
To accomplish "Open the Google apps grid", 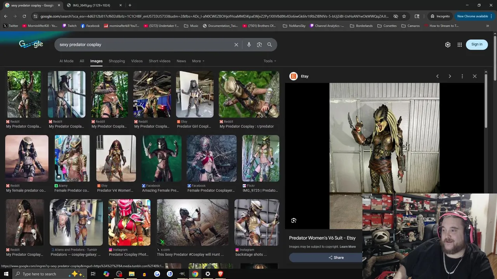I will click(460, 45).
